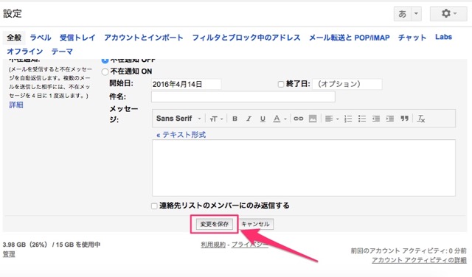This screenshot has width=472, height=277.
Task: Open the チャット settings tab
Action: click(412, 38)
